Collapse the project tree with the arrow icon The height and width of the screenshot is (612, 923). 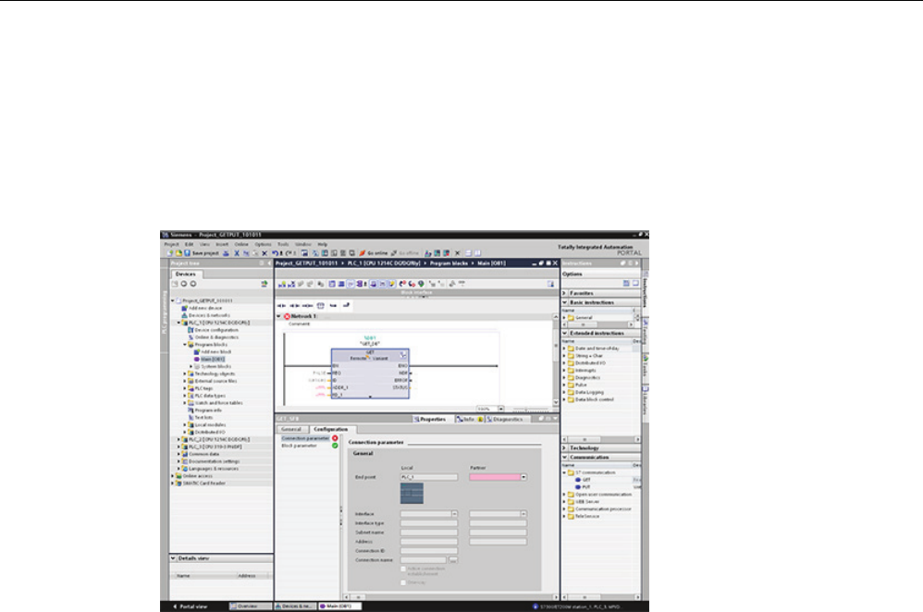point(270,263)
